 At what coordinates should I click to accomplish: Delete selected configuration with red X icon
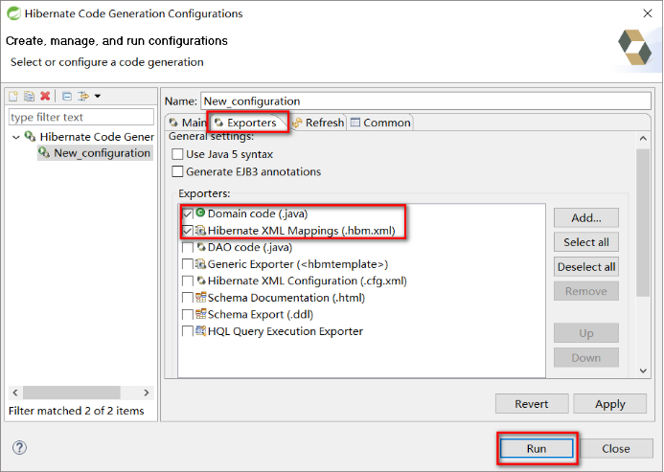click(45, 96)
